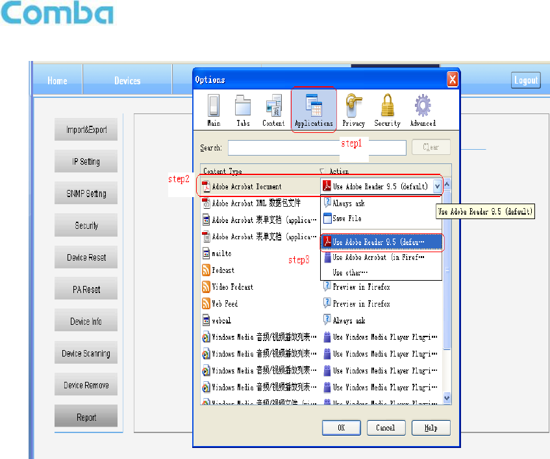Select the Adobe Acrobat XML row
The height and width of the screenshot is (459, 550).
(260, 203)
